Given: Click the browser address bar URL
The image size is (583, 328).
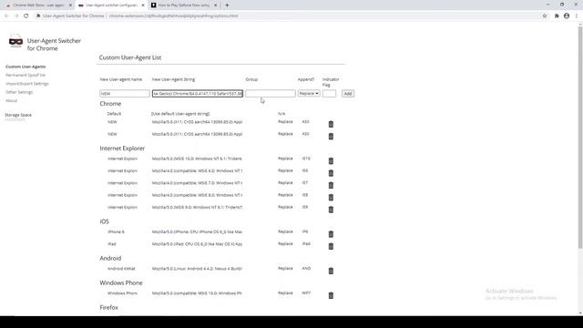Looking at the screenshot, I should pos(174,16).
